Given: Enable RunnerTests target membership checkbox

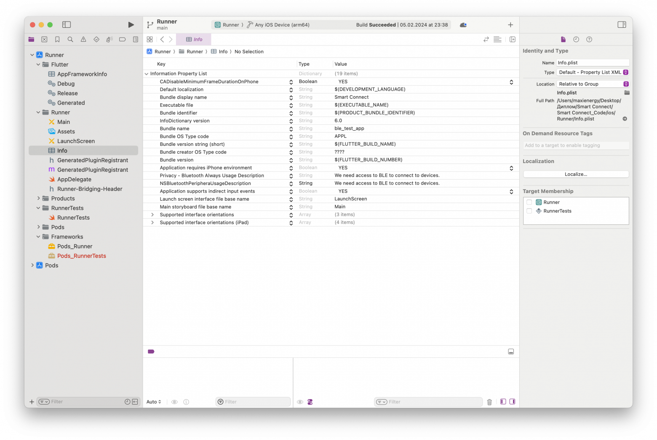Looking at the screenshot, I should pyautogui.click(x=529, y=211).
